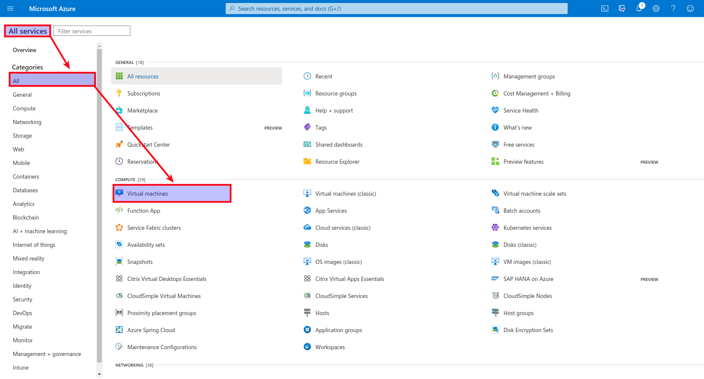The height and width of the screenshot is (379, 704).
Task: Click the Disks icon
Action: tap(307, 244)
